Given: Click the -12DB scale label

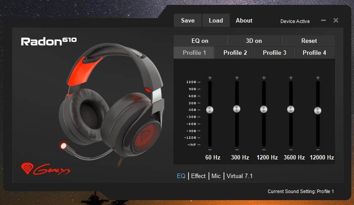Looking at the screenshot, I should (x=190, y=137).
